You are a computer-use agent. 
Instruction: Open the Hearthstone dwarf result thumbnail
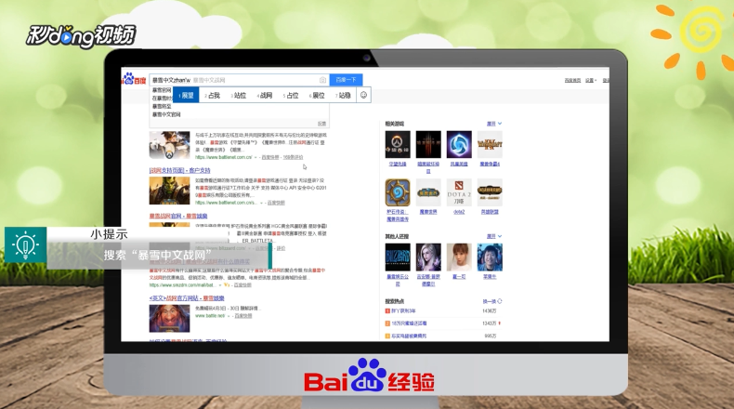pyautogui.click(x=169, y=319)
